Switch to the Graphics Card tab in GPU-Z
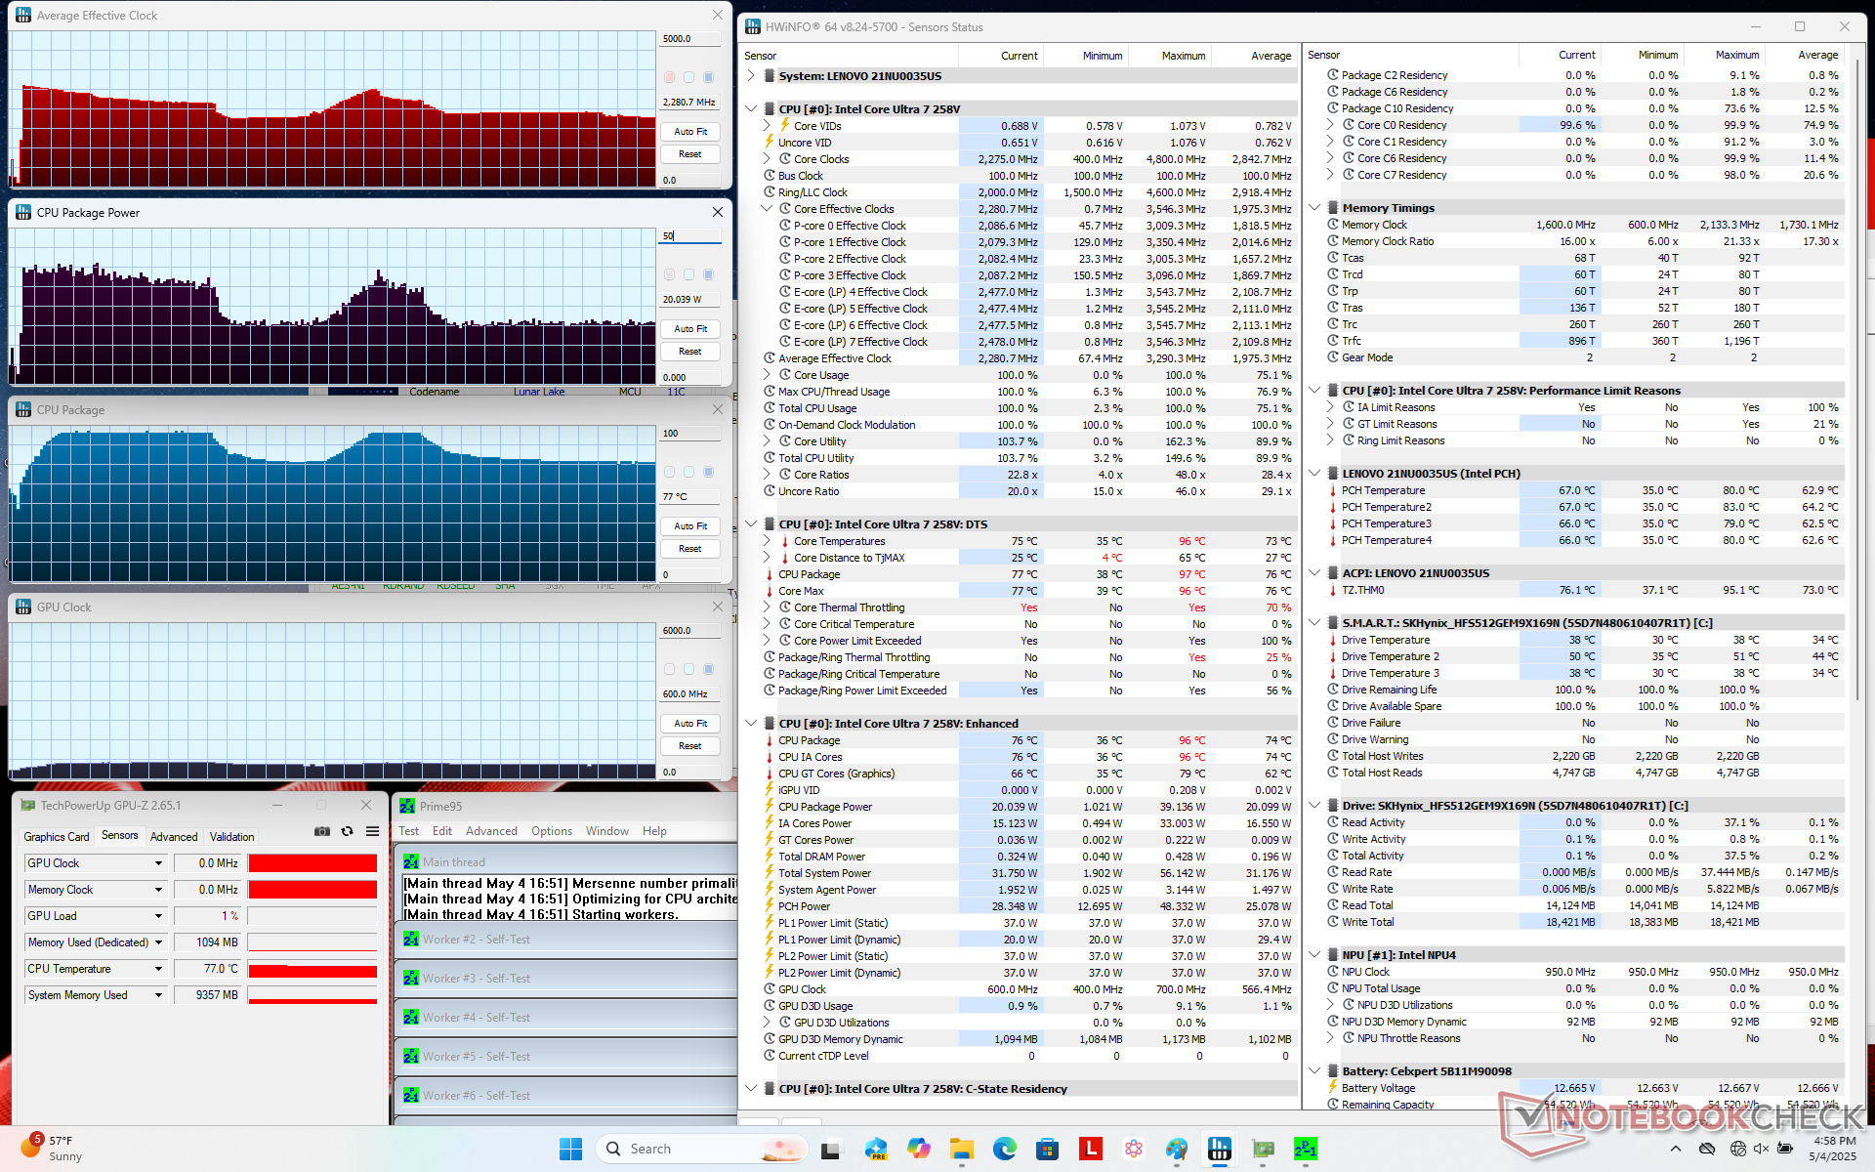The image size is (1875, 1172). pyautogui.click(x=57, y=836)
